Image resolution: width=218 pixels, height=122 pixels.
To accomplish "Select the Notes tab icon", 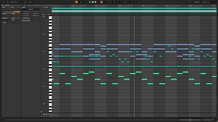I will (24, 5).
